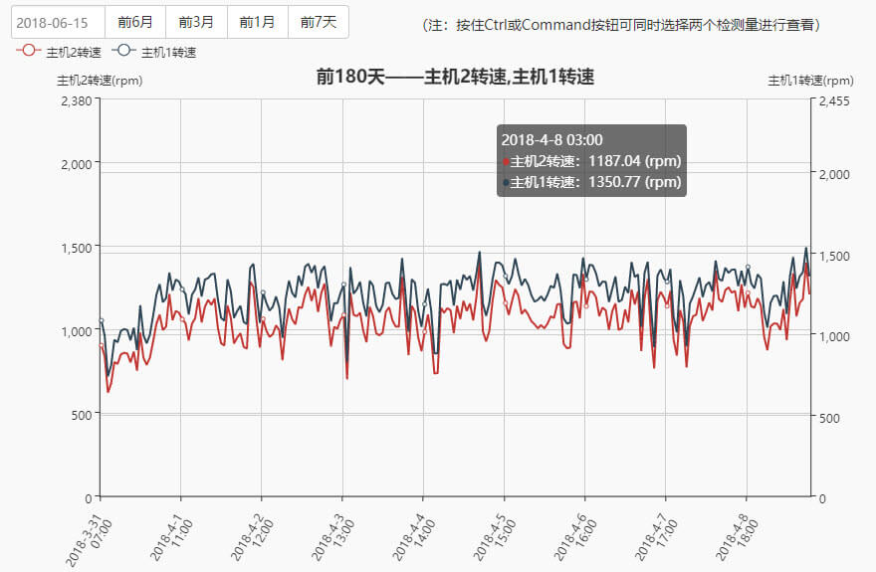This screenshot has width=876, height=572.
Task: Click the tooltip timestamp 2018-4-8 03:00
Action: [551, 140]
